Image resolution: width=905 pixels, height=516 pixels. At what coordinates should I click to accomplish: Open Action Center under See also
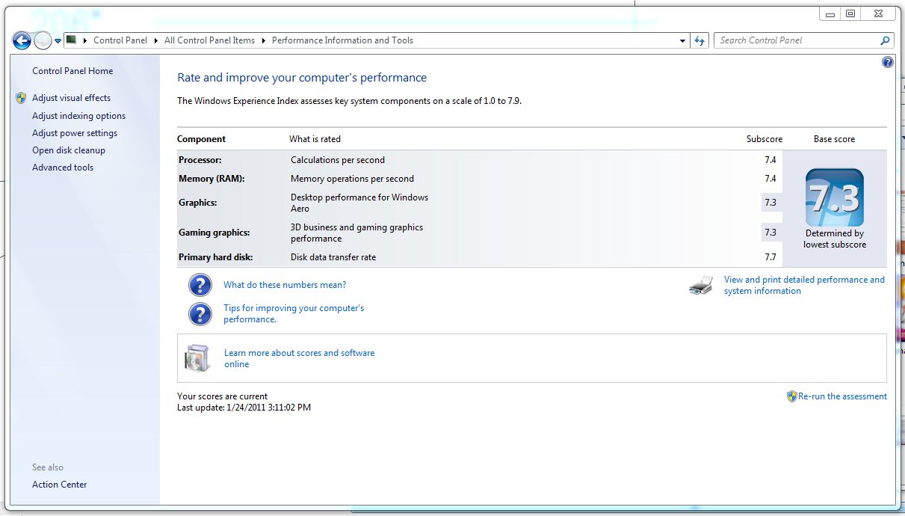[x=60, y=485]
